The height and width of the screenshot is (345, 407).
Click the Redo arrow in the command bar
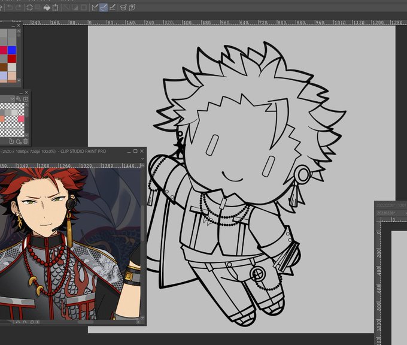click(18, 8)
